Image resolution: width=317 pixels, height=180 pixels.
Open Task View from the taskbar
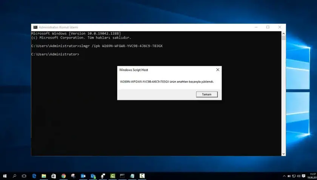24,176
